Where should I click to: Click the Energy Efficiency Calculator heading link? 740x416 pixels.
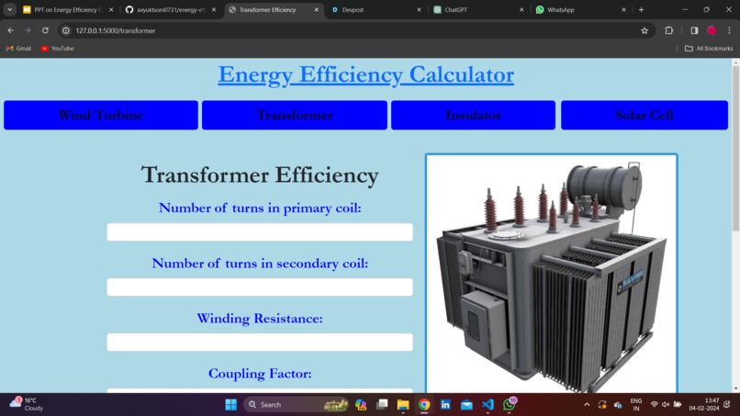click(x=365, y=74)
